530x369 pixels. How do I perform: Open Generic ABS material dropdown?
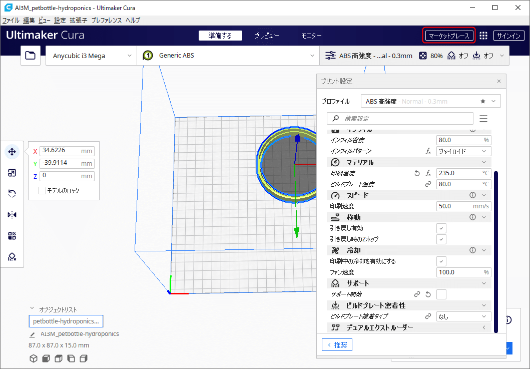(228, 56)
